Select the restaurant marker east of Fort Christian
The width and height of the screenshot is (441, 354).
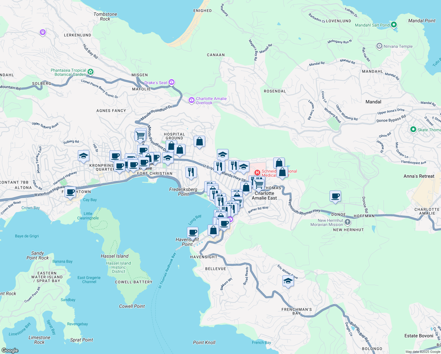click(191, 172)
